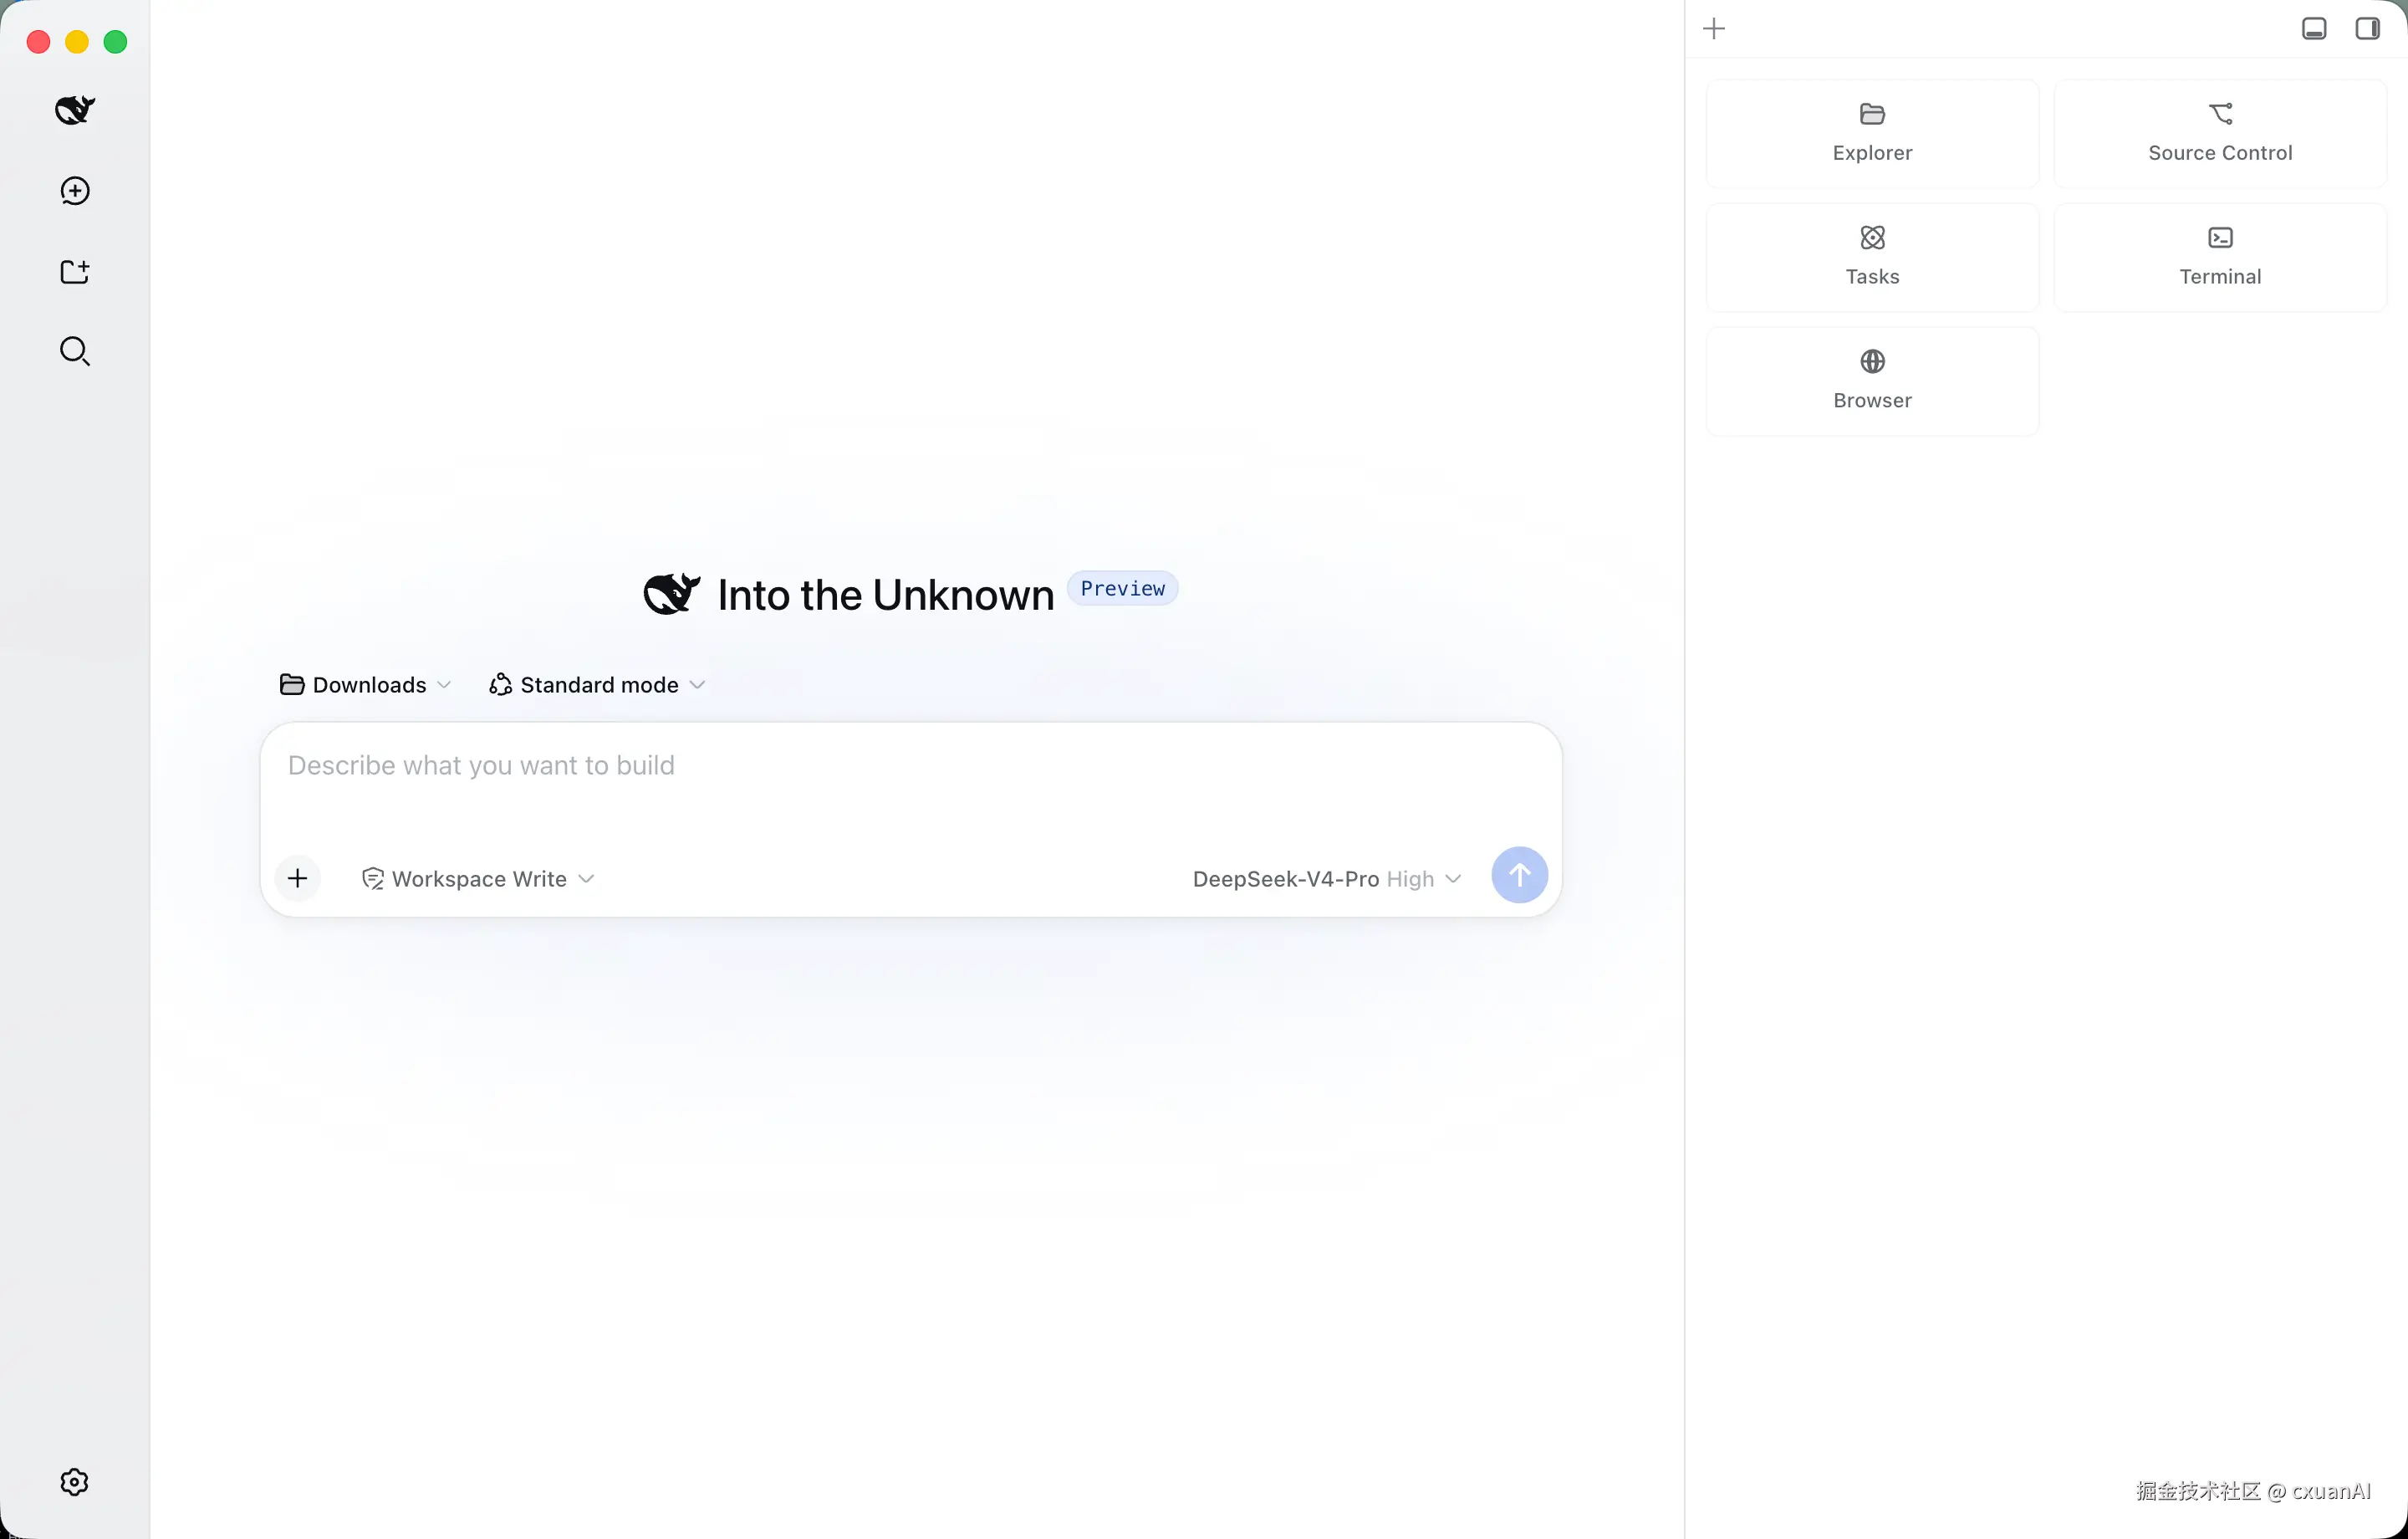Open the Explorer panel card
The width and height of the screenshot is (2408, 1539).
tap(1872, 134)
